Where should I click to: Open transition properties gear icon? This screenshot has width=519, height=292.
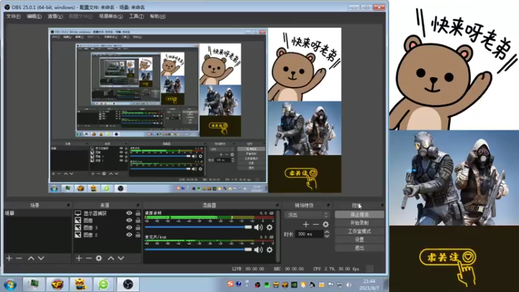(326, 225)
